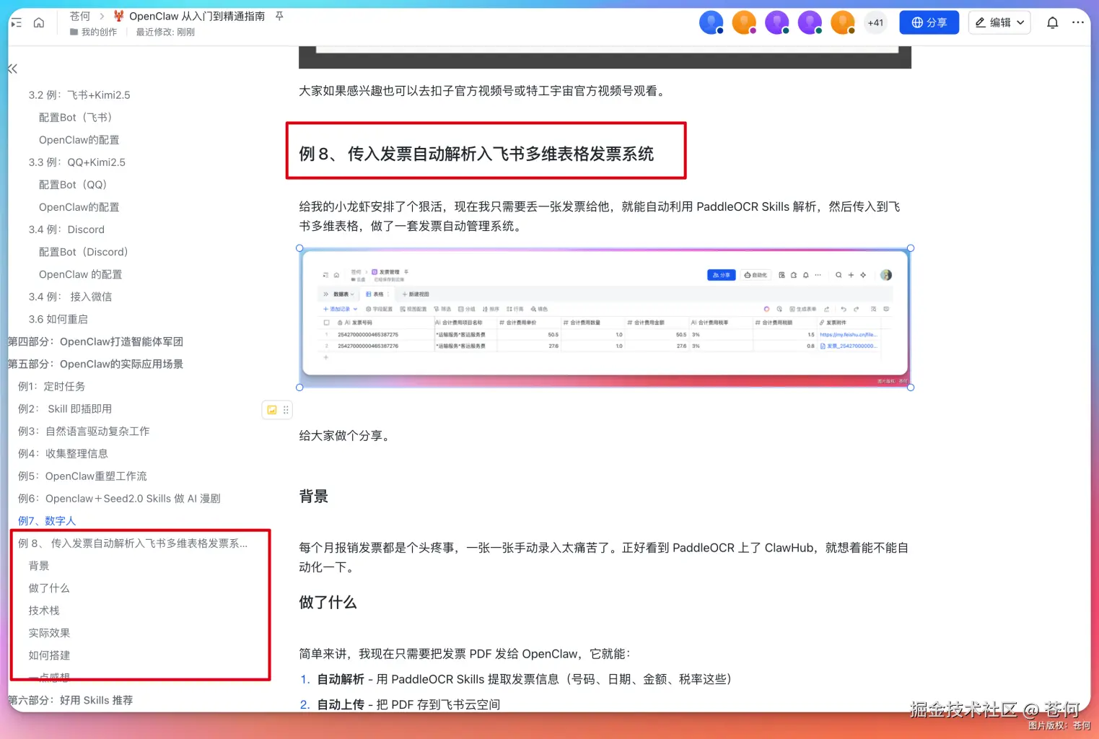The height and width of the screenshot is (739, 1099).
Task: Jump to 3.4 例: 接入微信 outline item
Action: click(70, 297)
